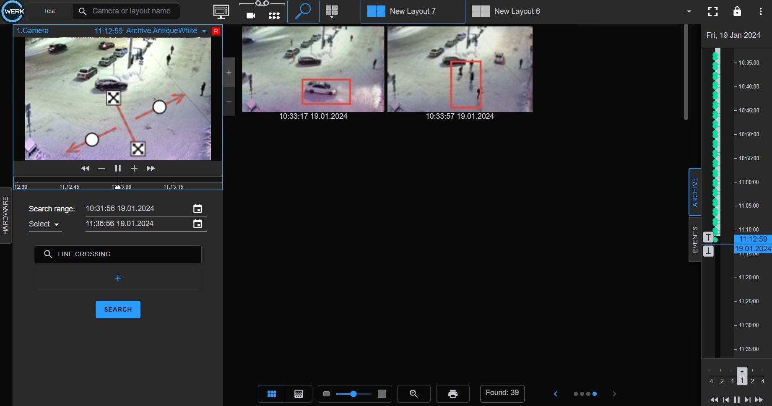Screen dimensions: 772x406
Task: Open the three-dot options menu
Action: 760,11
